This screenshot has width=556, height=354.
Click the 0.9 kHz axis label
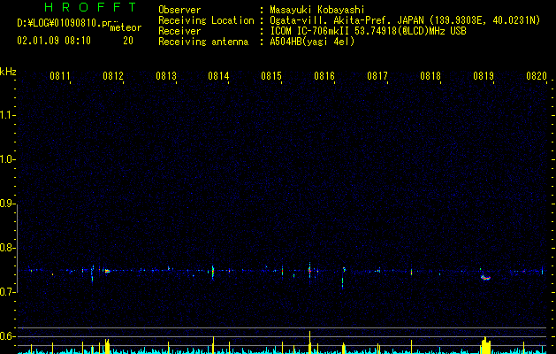(7, 204)
